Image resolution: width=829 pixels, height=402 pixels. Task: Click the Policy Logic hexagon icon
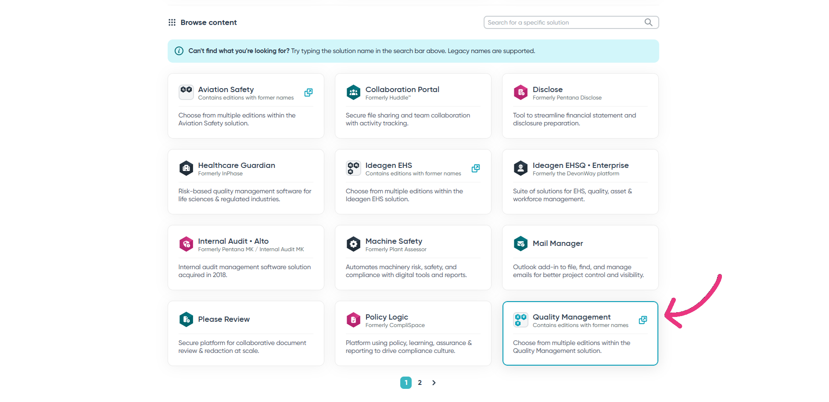tap(353, 320)
